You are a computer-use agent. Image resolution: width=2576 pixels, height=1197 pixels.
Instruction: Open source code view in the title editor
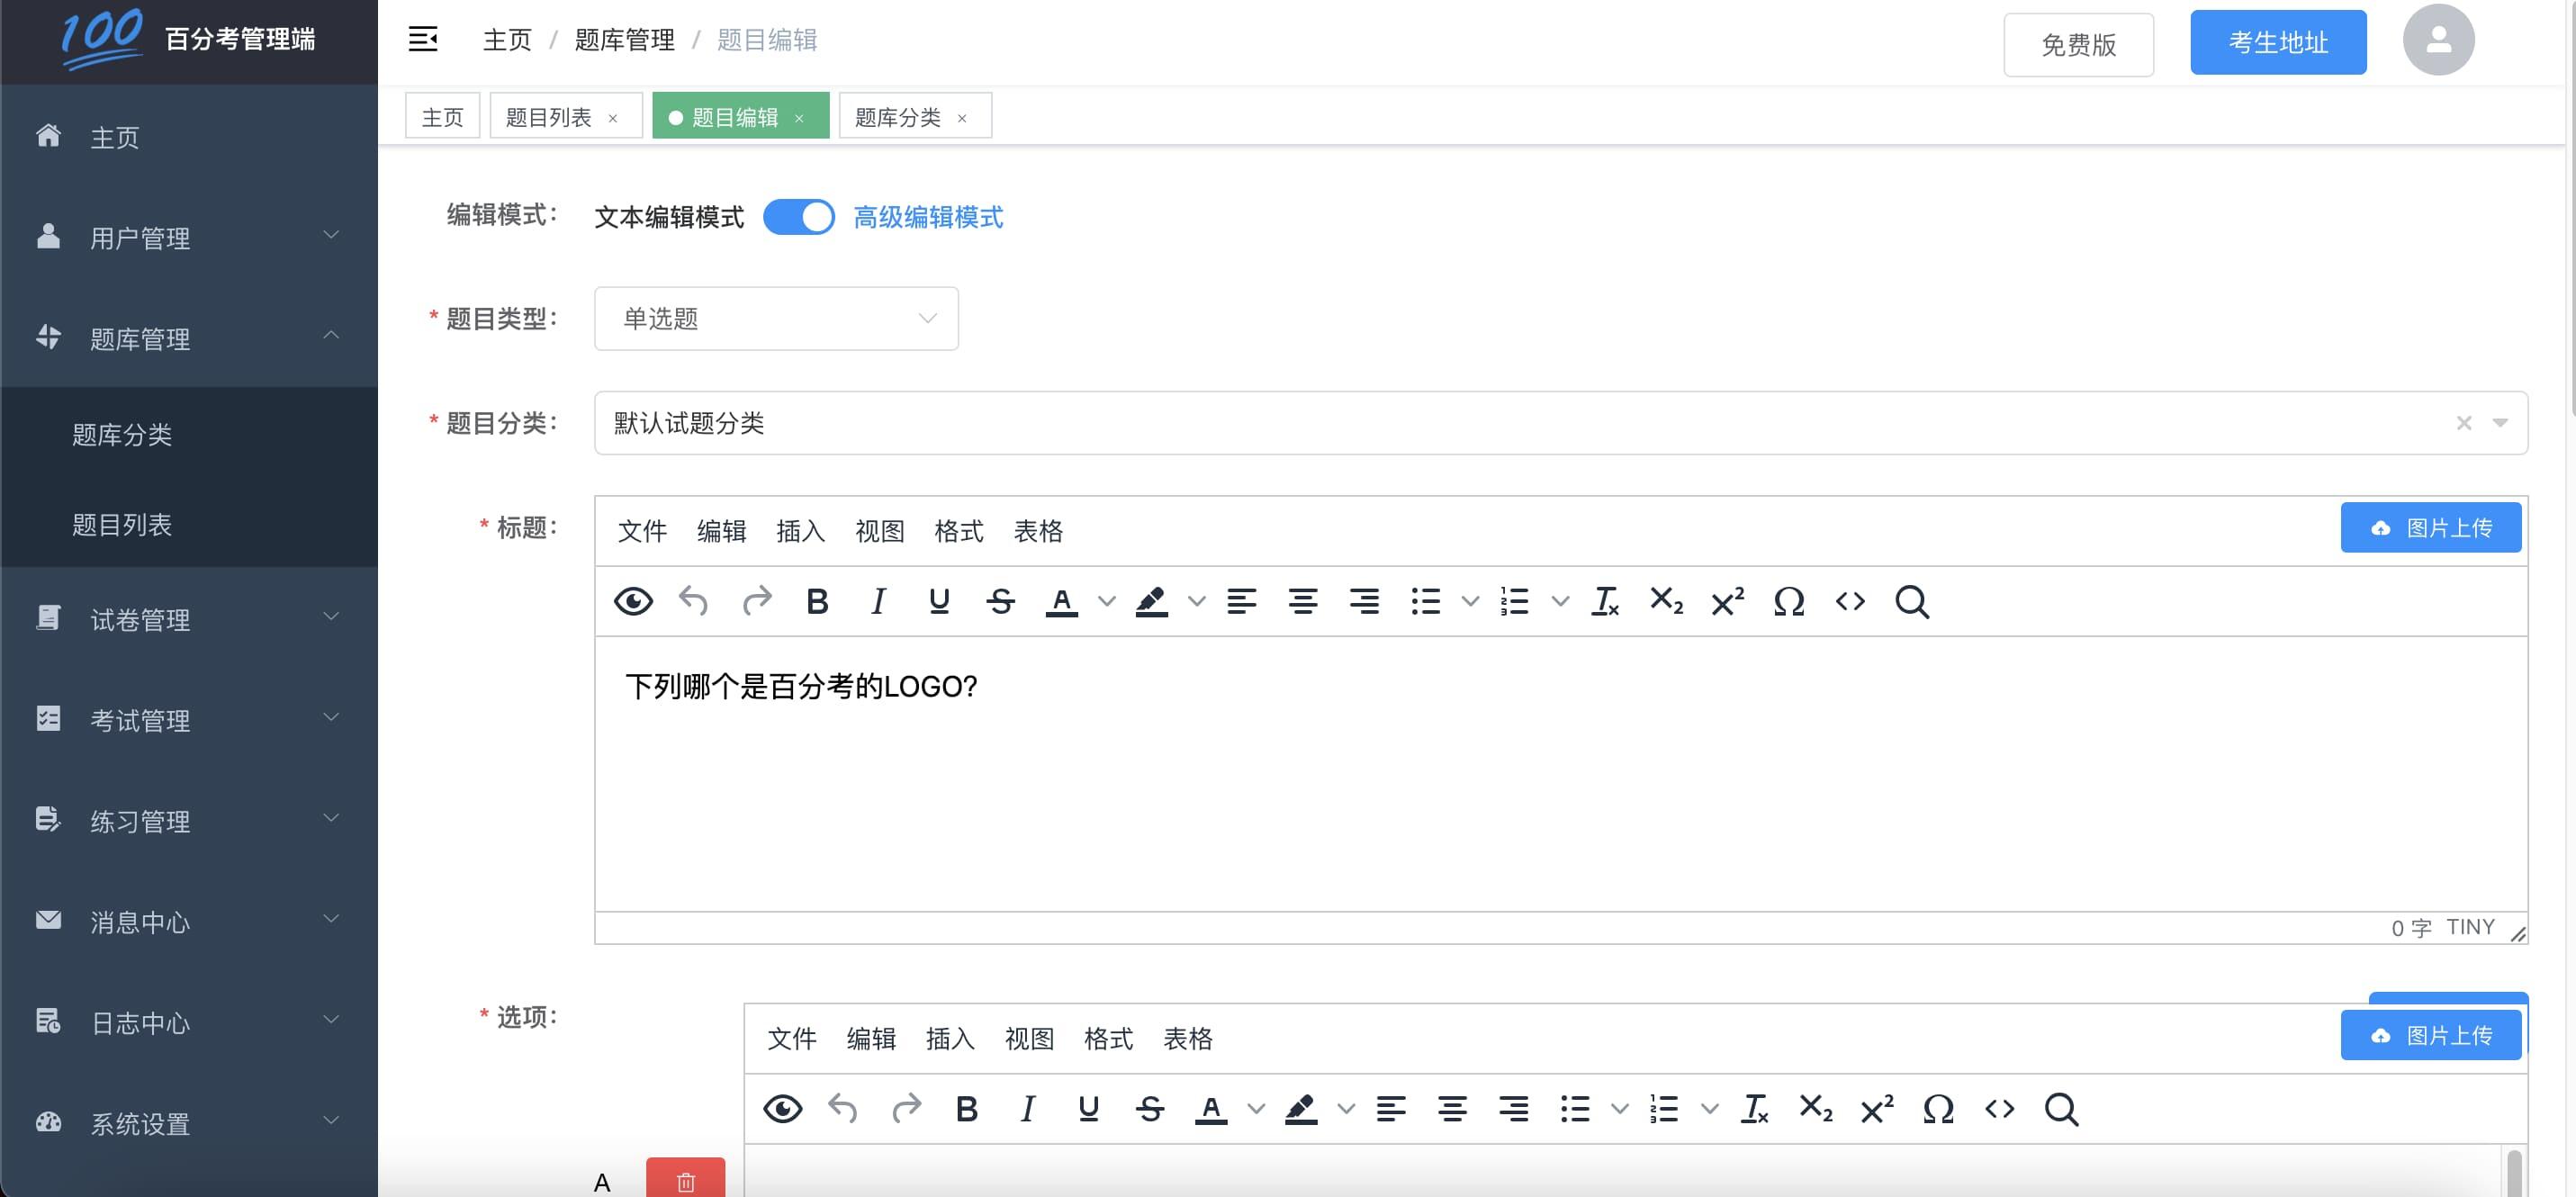pyautogui.click(x=1850, y=601)
